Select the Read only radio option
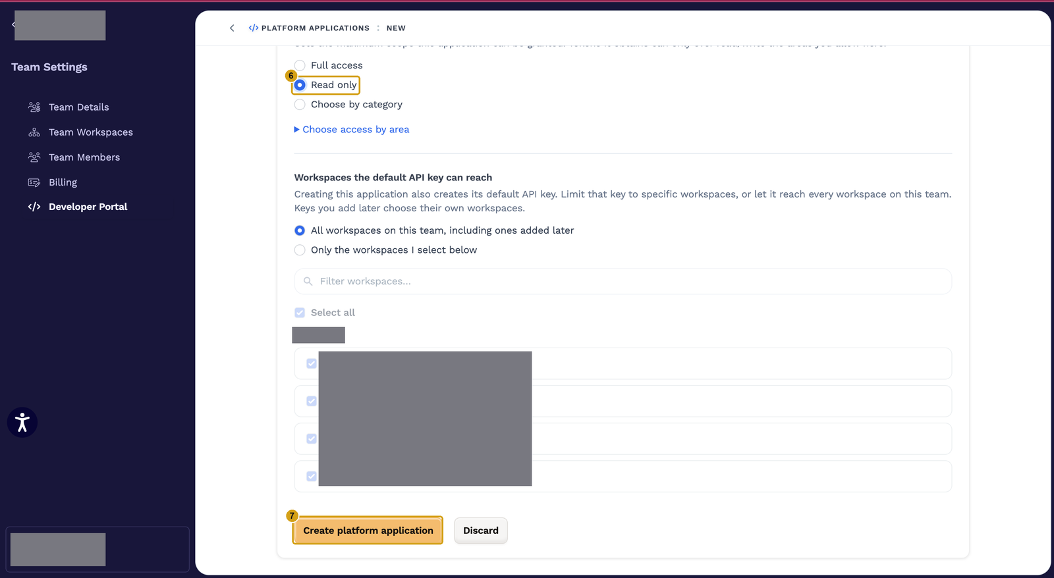Image resolution: width=1054 pixels, height=578 pixels. 300,85
